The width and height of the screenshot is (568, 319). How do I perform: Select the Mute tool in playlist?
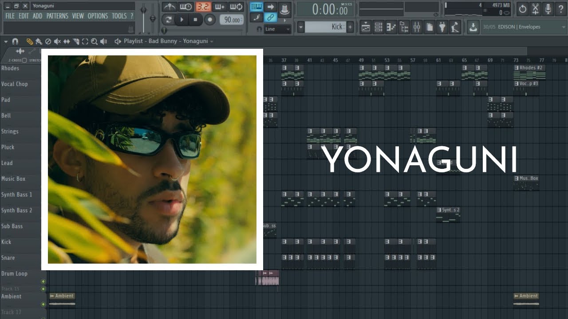click(x=57, y=41)
